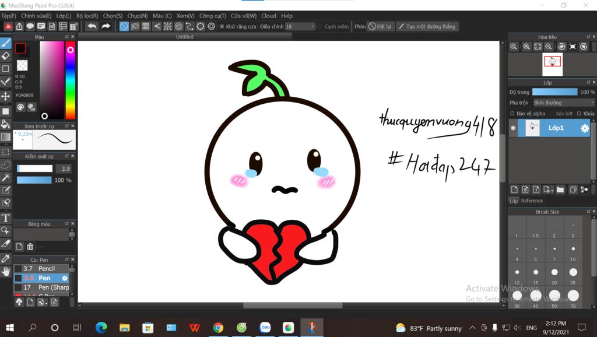This screenshot has height=337, width=597.
Task: Enable curve snap guide
Action: pos(189,26)
